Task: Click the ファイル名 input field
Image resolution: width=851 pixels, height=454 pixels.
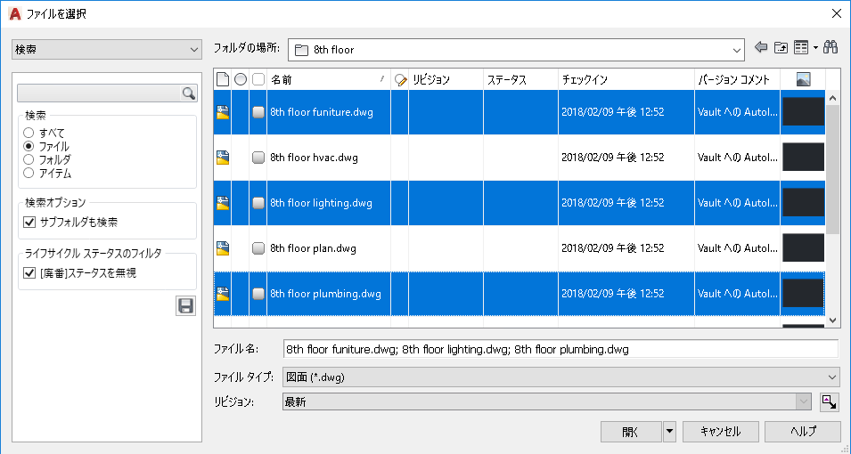Action: 561,349
